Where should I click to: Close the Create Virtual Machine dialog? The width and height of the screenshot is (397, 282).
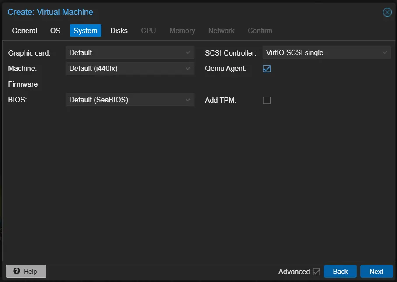[x=387, y=12]
